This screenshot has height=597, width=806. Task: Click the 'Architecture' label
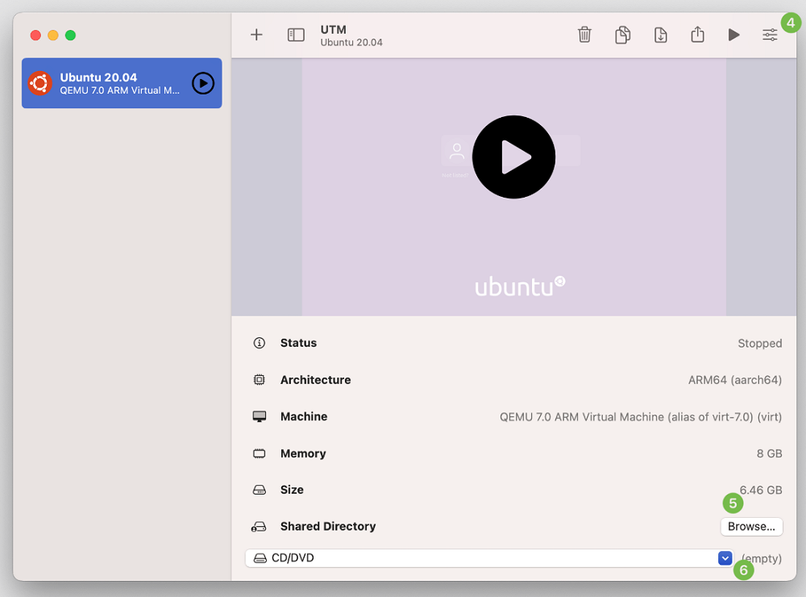click(316, 380)
